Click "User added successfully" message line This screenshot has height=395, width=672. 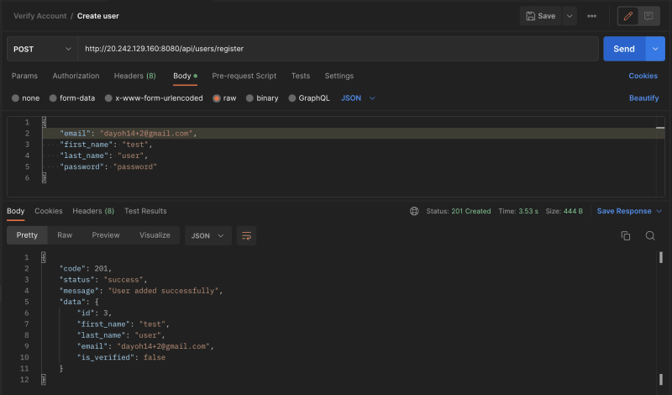(x=141, y=291)
